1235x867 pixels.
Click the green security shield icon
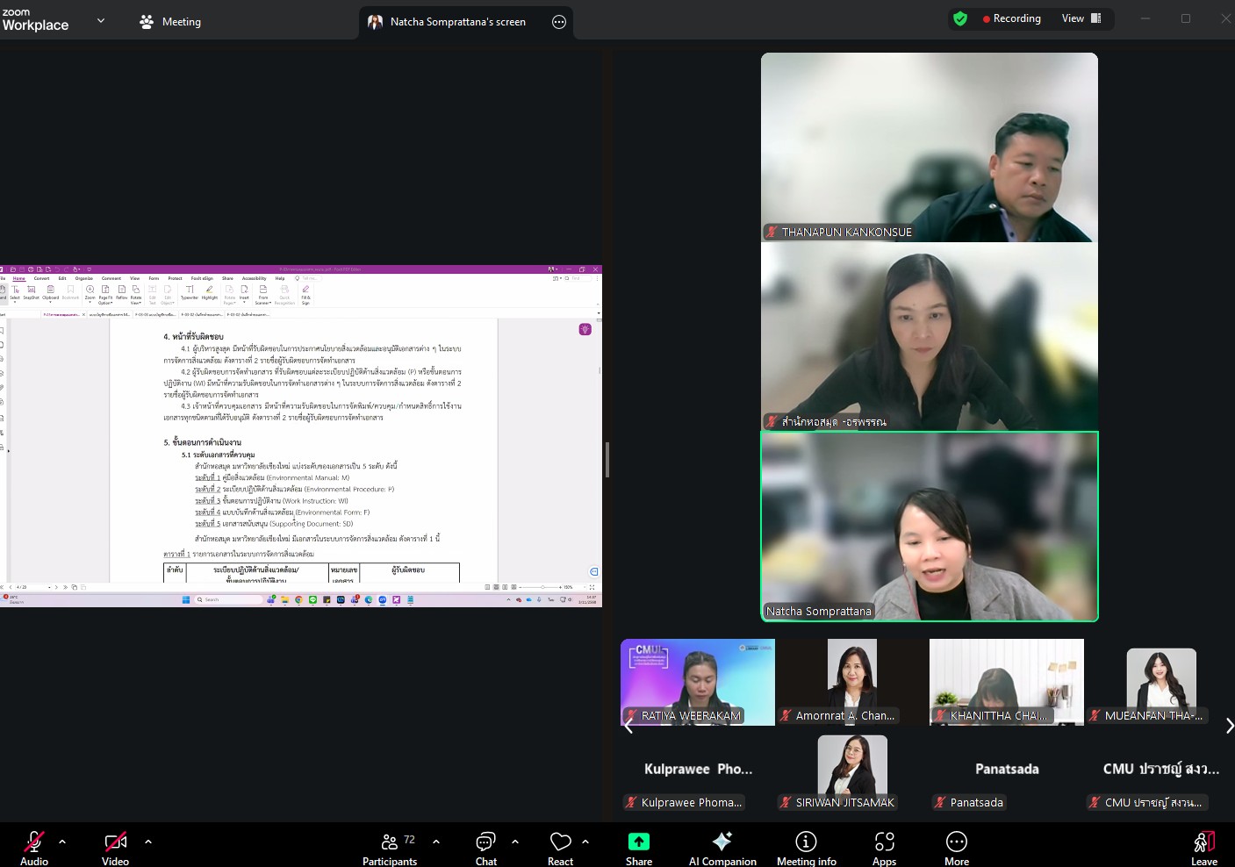pyautogui.click(x=960, y=18)
